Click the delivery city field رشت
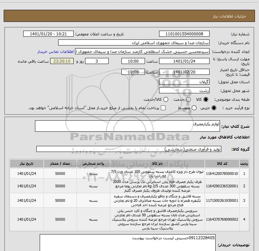Image resolution: width=259 pixels, height=251 pixels. point(184,91)
